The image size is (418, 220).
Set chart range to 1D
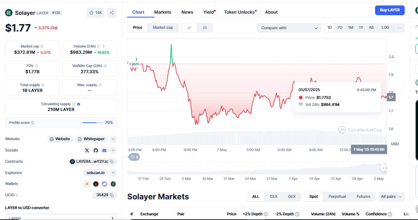click(329, 28)
